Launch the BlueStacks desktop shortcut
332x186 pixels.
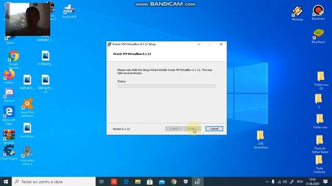pos(318,36)
